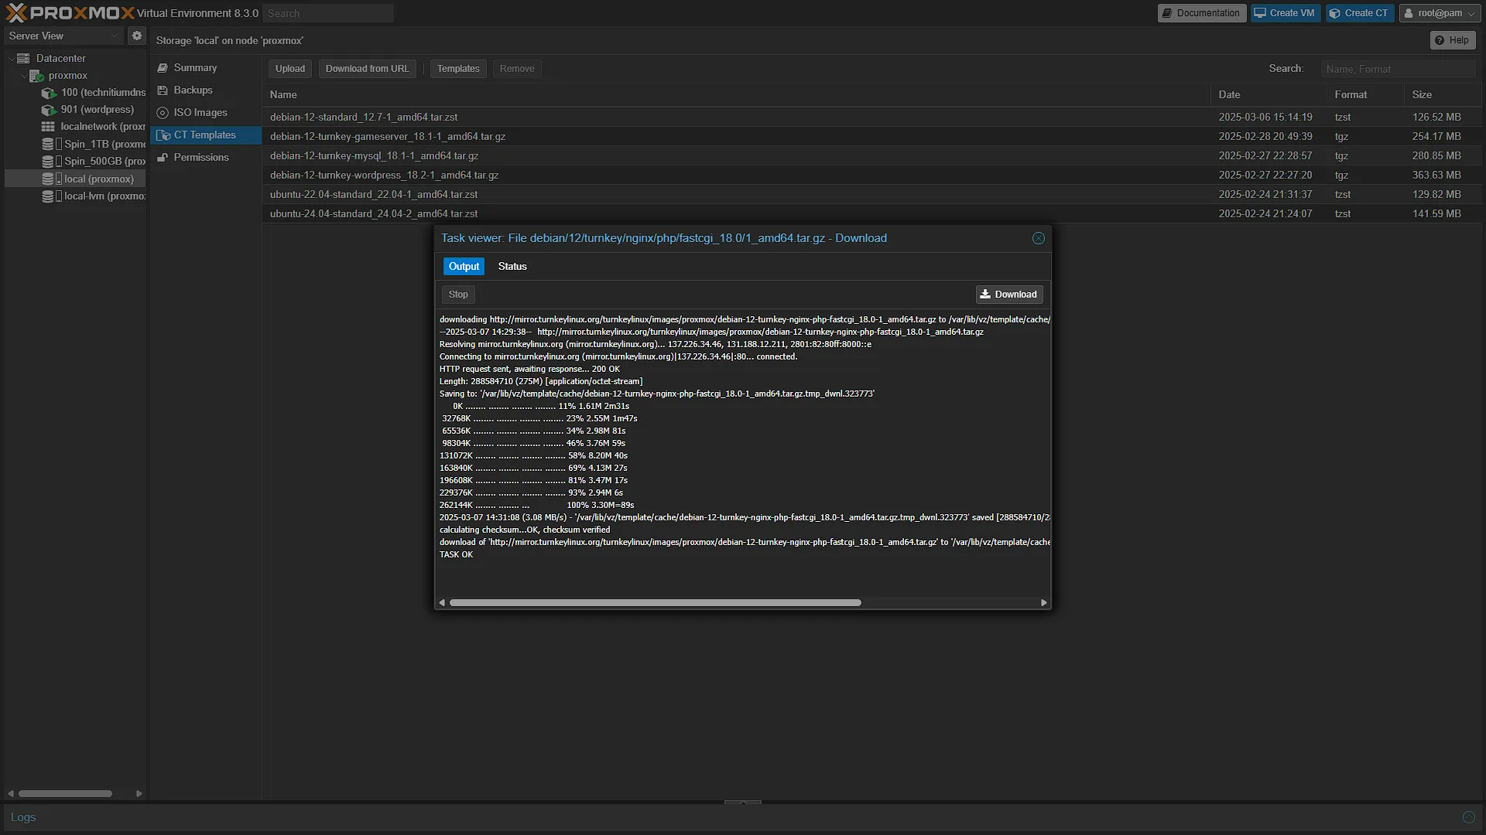Select Datacenter in the server tree

click(60, 58)
